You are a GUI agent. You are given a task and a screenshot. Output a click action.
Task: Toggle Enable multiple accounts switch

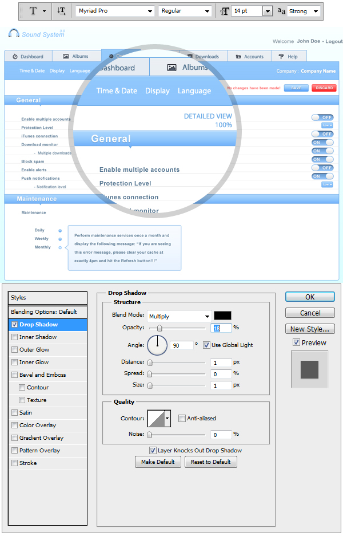[322, 117]
